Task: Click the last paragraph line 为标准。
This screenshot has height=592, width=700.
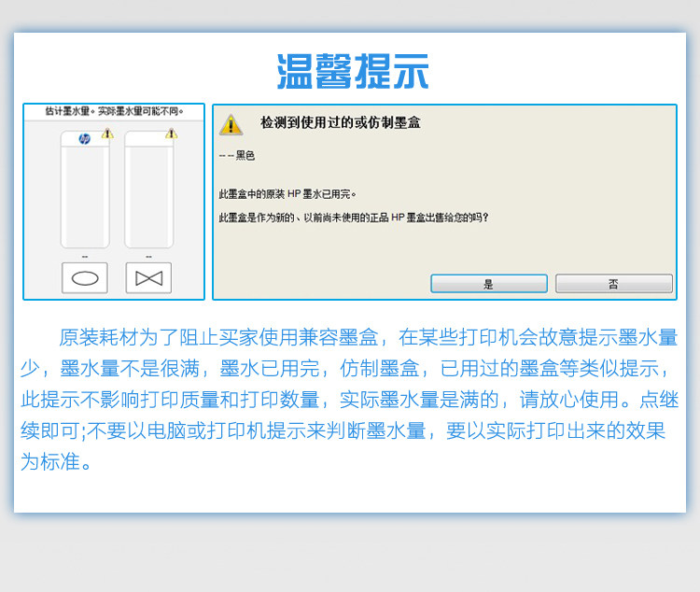Action: coord(56,461)
